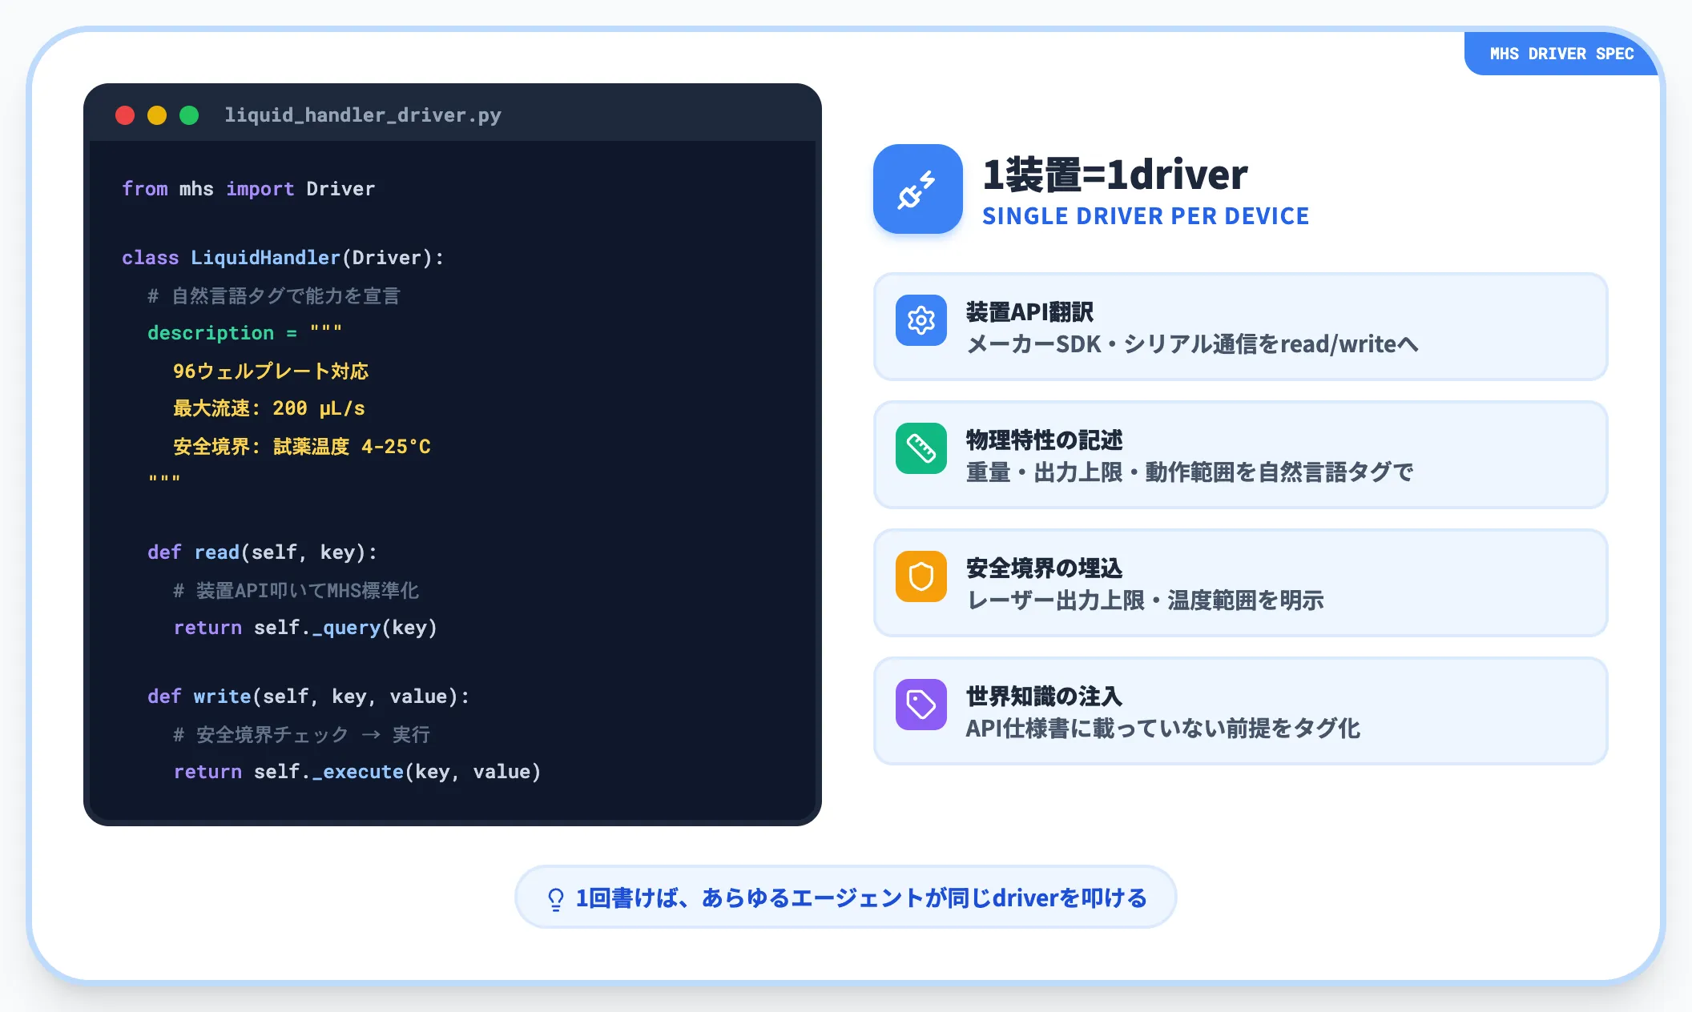Open the 物理特性の記述 card title
This screenshot has width=1692, height=1012.
pyautogui.click(x=1044, y=440)
